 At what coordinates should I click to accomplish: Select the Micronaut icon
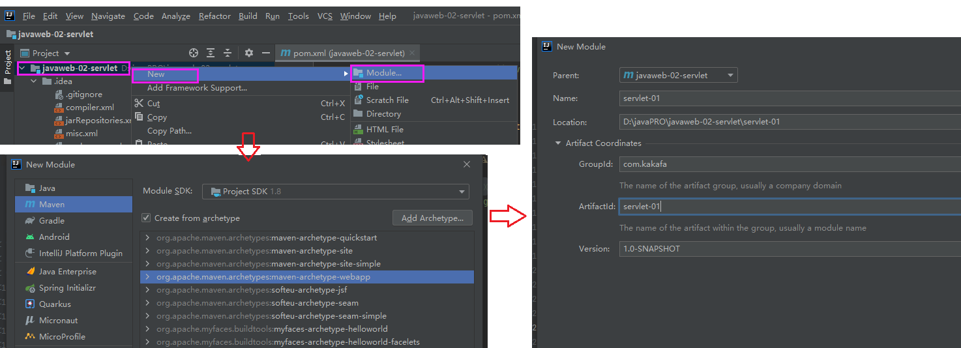(30, 320)
